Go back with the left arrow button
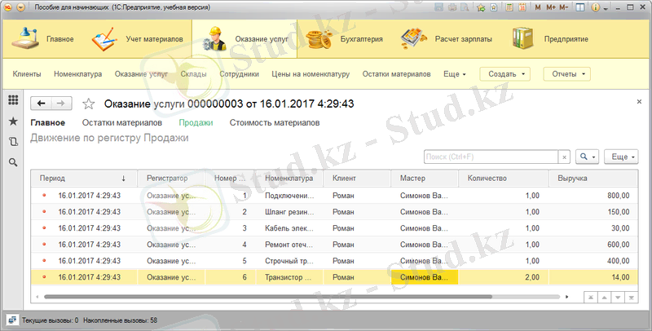652x331 pixels. 42,104
